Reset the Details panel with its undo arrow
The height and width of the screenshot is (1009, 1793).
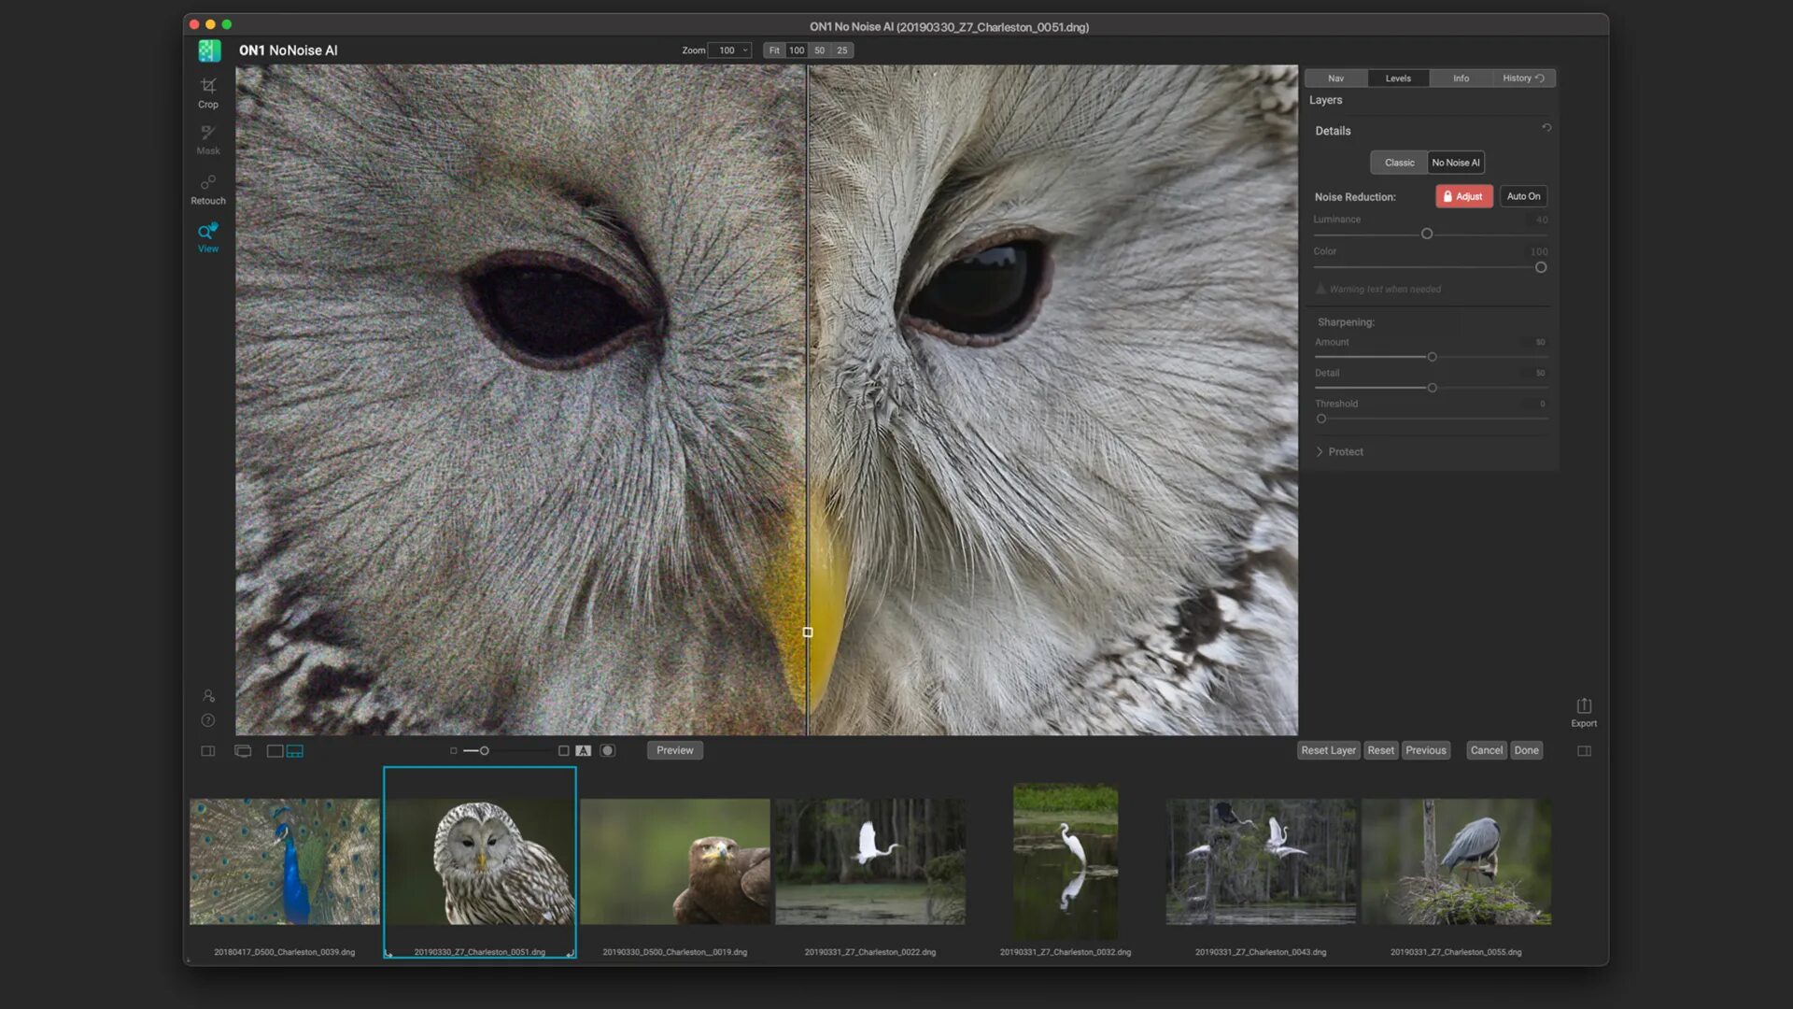pos(1546,128)
